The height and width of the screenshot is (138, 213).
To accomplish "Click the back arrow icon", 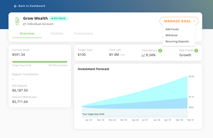I will click(x=15, y=6).
